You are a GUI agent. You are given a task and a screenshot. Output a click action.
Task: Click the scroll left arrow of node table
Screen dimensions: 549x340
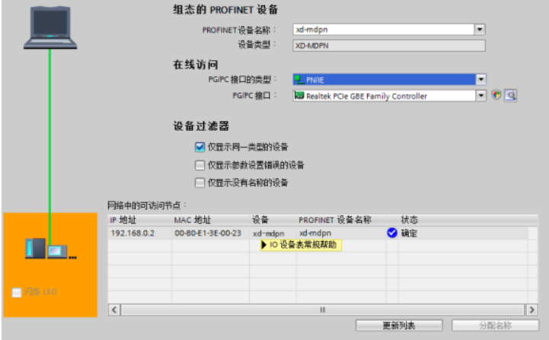[114, 310]
